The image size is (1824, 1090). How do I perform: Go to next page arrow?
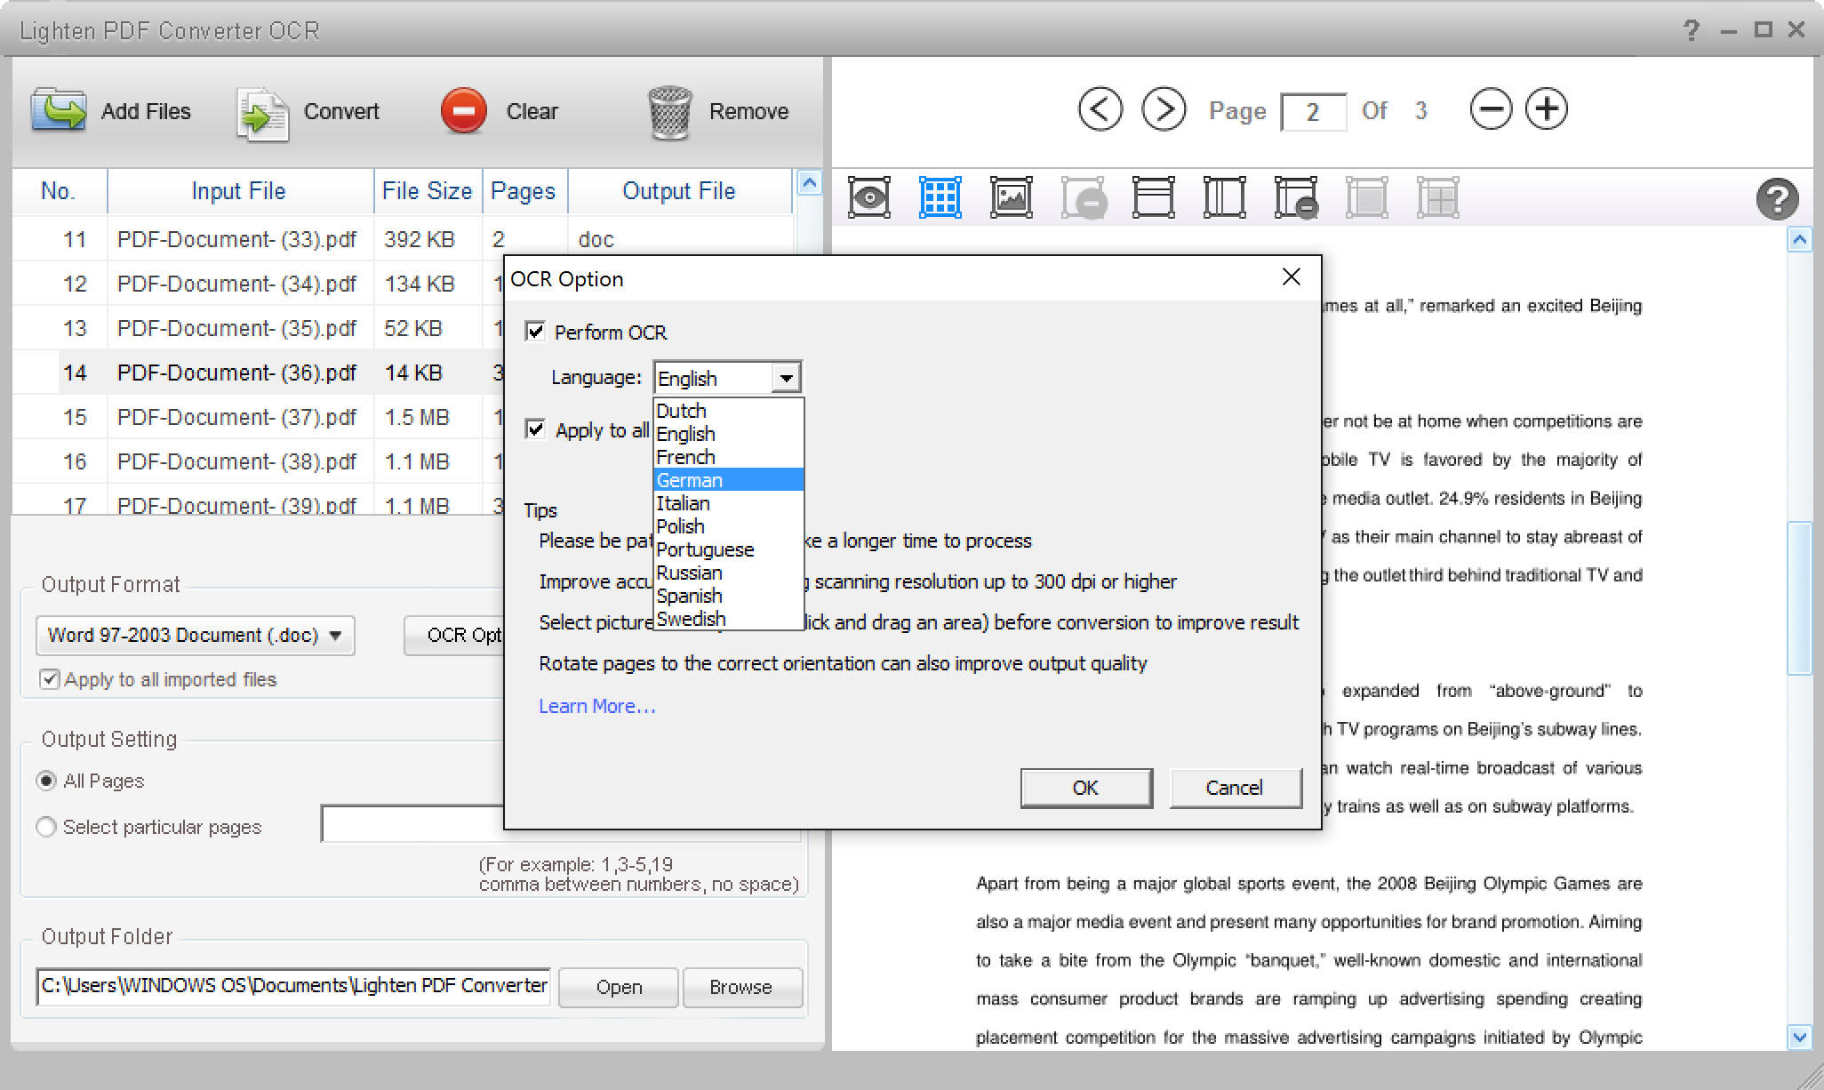pos(1164,109)
